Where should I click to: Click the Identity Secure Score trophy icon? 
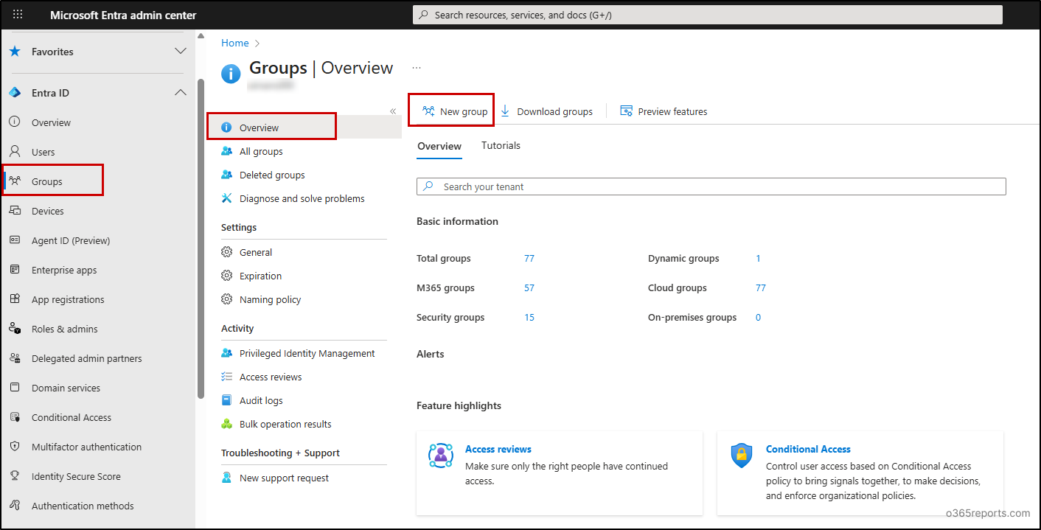click(x=15, y=476)
